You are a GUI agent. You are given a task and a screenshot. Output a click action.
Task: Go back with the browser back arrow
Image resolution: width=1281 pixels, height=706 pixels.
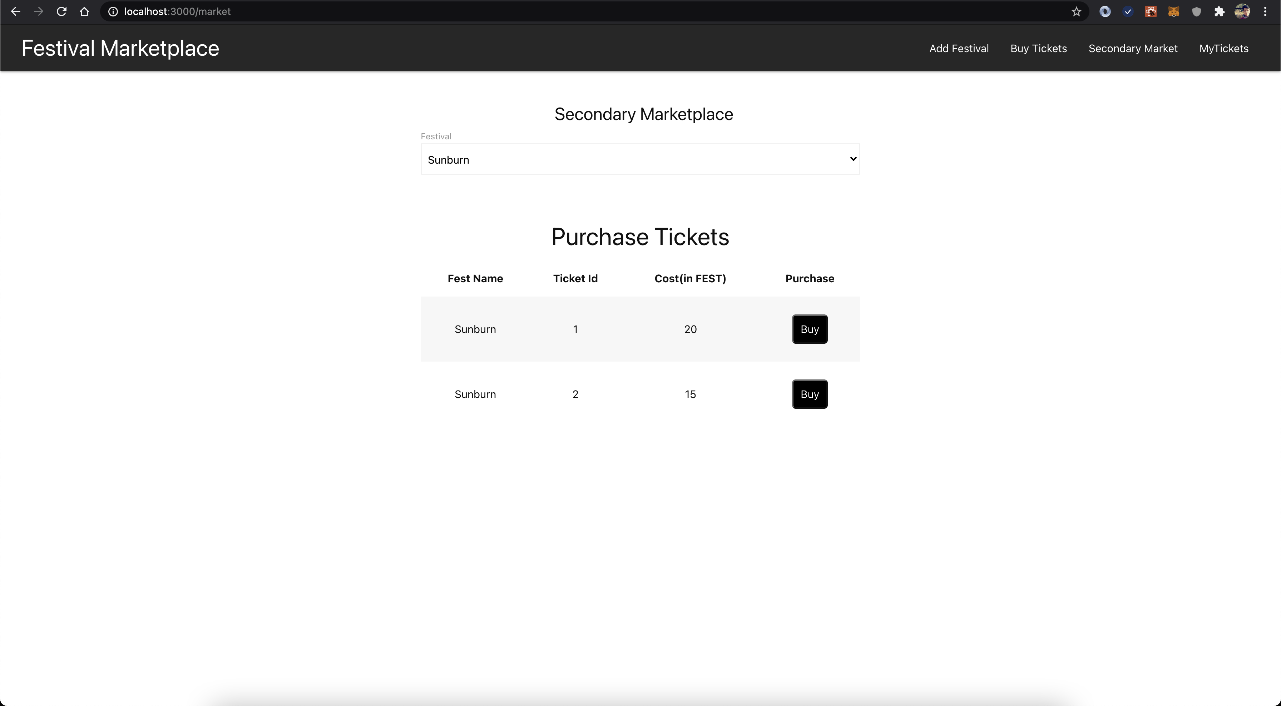pyautogui.click(x=15, y=11)
